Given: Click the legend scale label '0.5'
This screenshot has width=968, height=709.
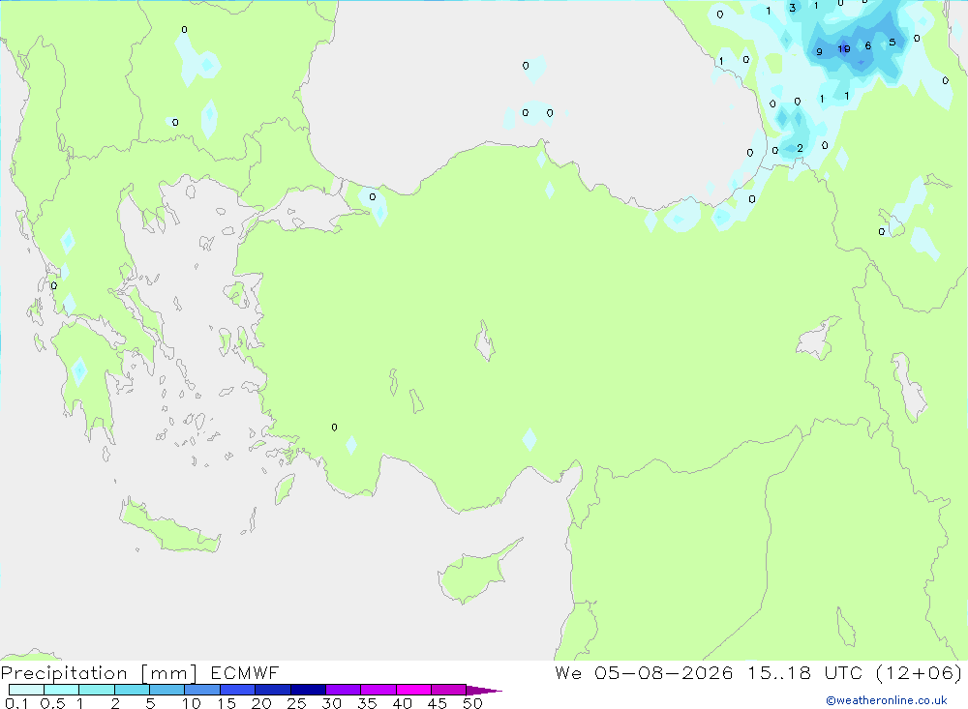Looking at the screenshot, I should [x=52, y=703].
